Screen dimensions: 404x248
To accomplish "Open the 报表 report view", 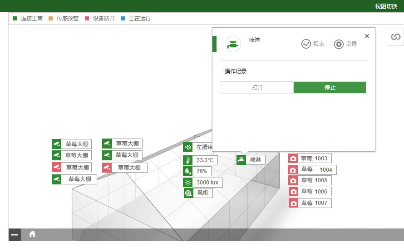I will pyautogui.click(x=313, y=44).
